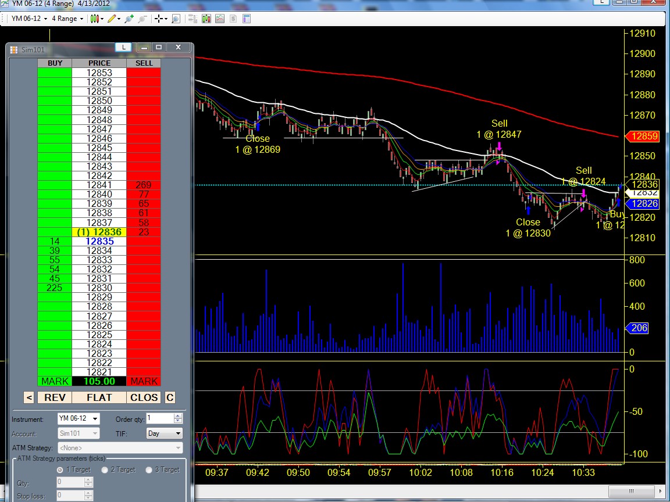This screenshot has height=502, width=670.
Task: Click the red 12859 price marker
Action: (x=643, y=137)
